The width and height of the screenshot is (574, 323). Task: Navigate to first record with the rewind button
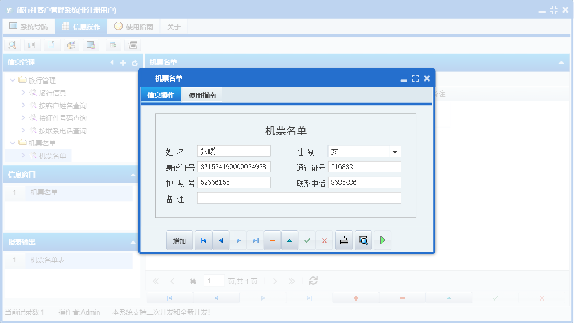[x=203, y=240]
